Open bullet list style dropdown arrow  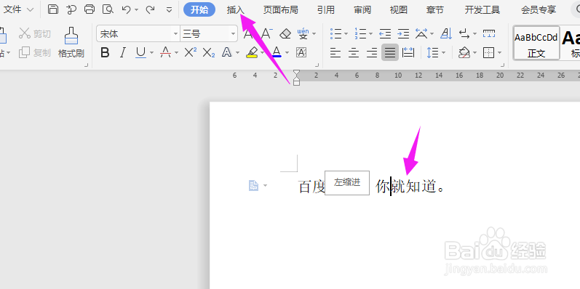346,34
